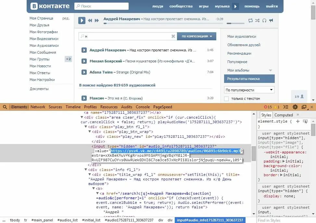Collapse div class play_btn_wrap node
This screenshot has height=223, width=316.
tap(90, 132)
